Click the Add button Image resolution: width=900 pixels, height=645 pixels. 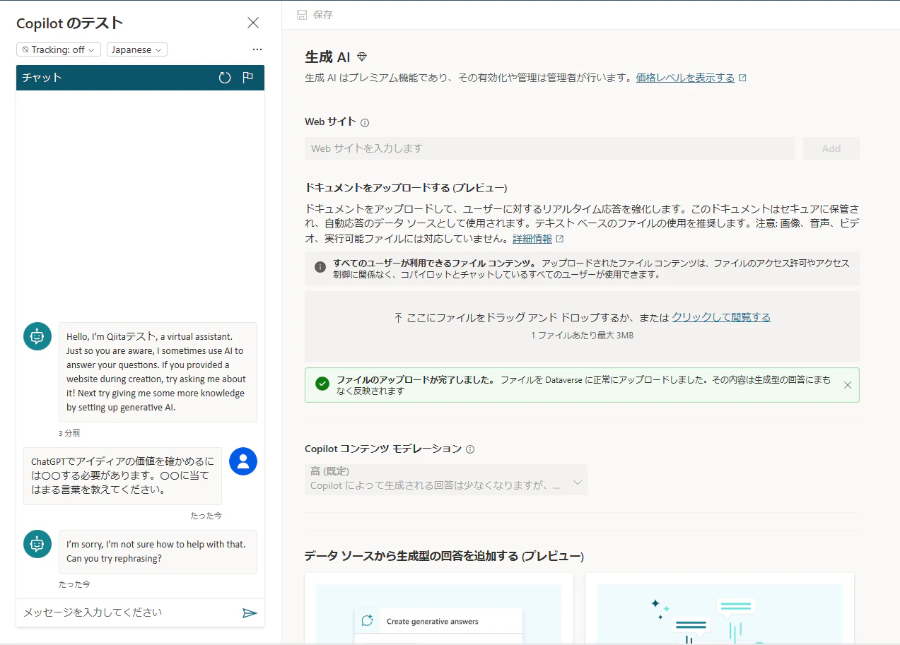click(x=831, y=148)
